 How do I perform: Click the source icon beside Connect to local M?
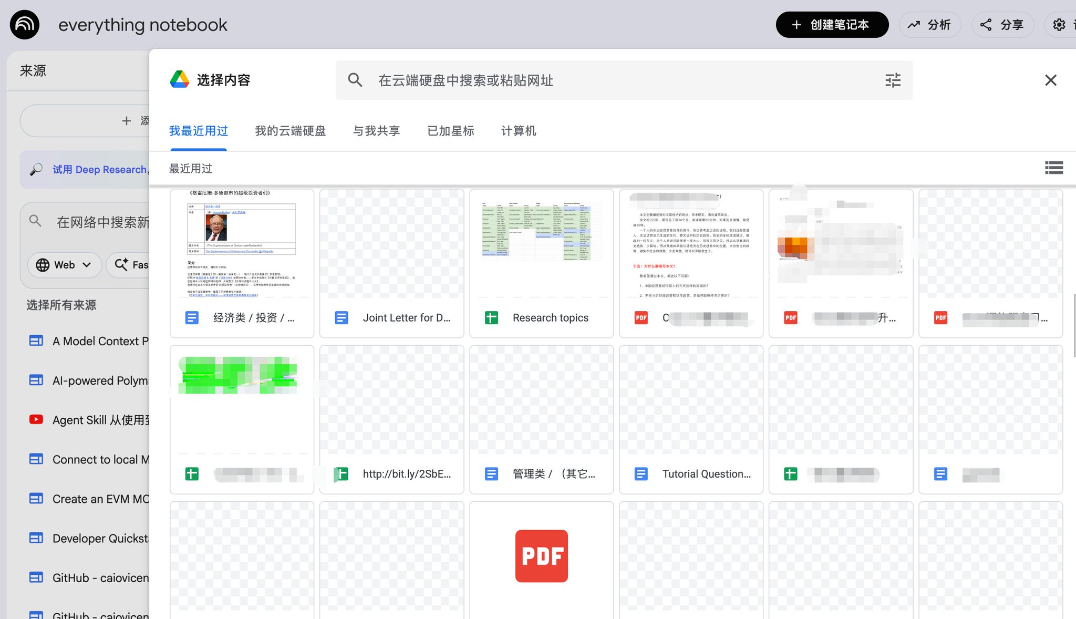pyautogui.click(x=36, y=459)
